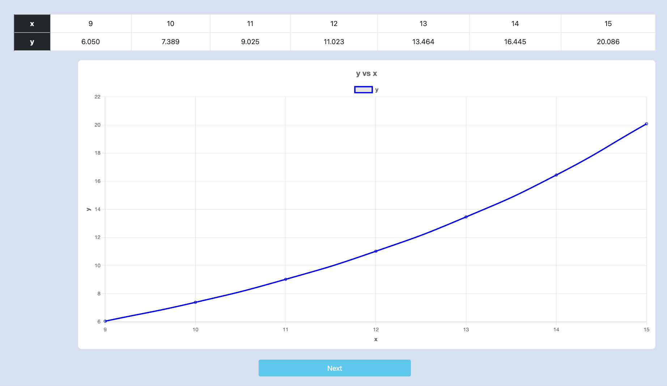Click the y-axis tick label 6
Viewport: 667px width, 386px height.
(99, 322)
